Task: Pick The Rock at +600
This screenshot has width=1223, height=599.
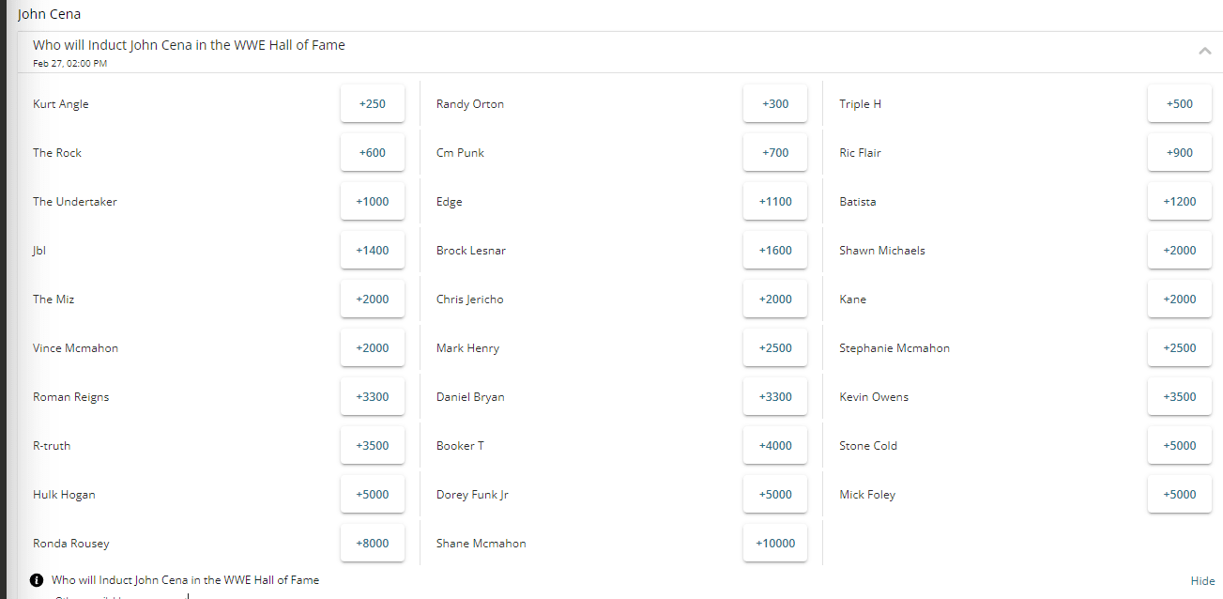Action: point(373,153)
